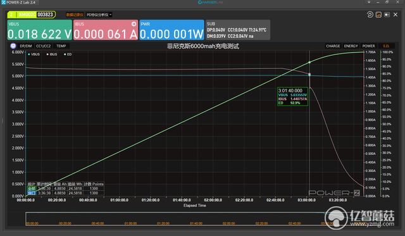Select the orange data recorder tab

pos(75,15)
